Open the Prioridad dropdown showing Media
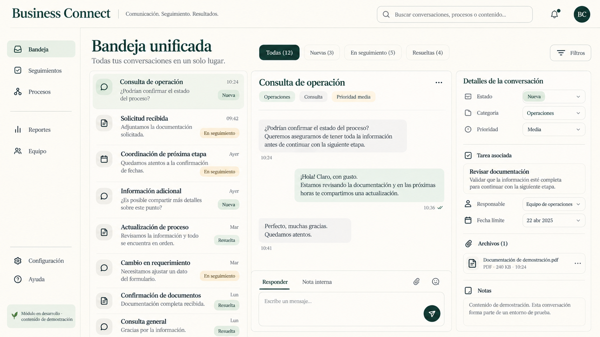Image resolution: width=600 pixels, height=337 pixels. [x=554, y=129]
